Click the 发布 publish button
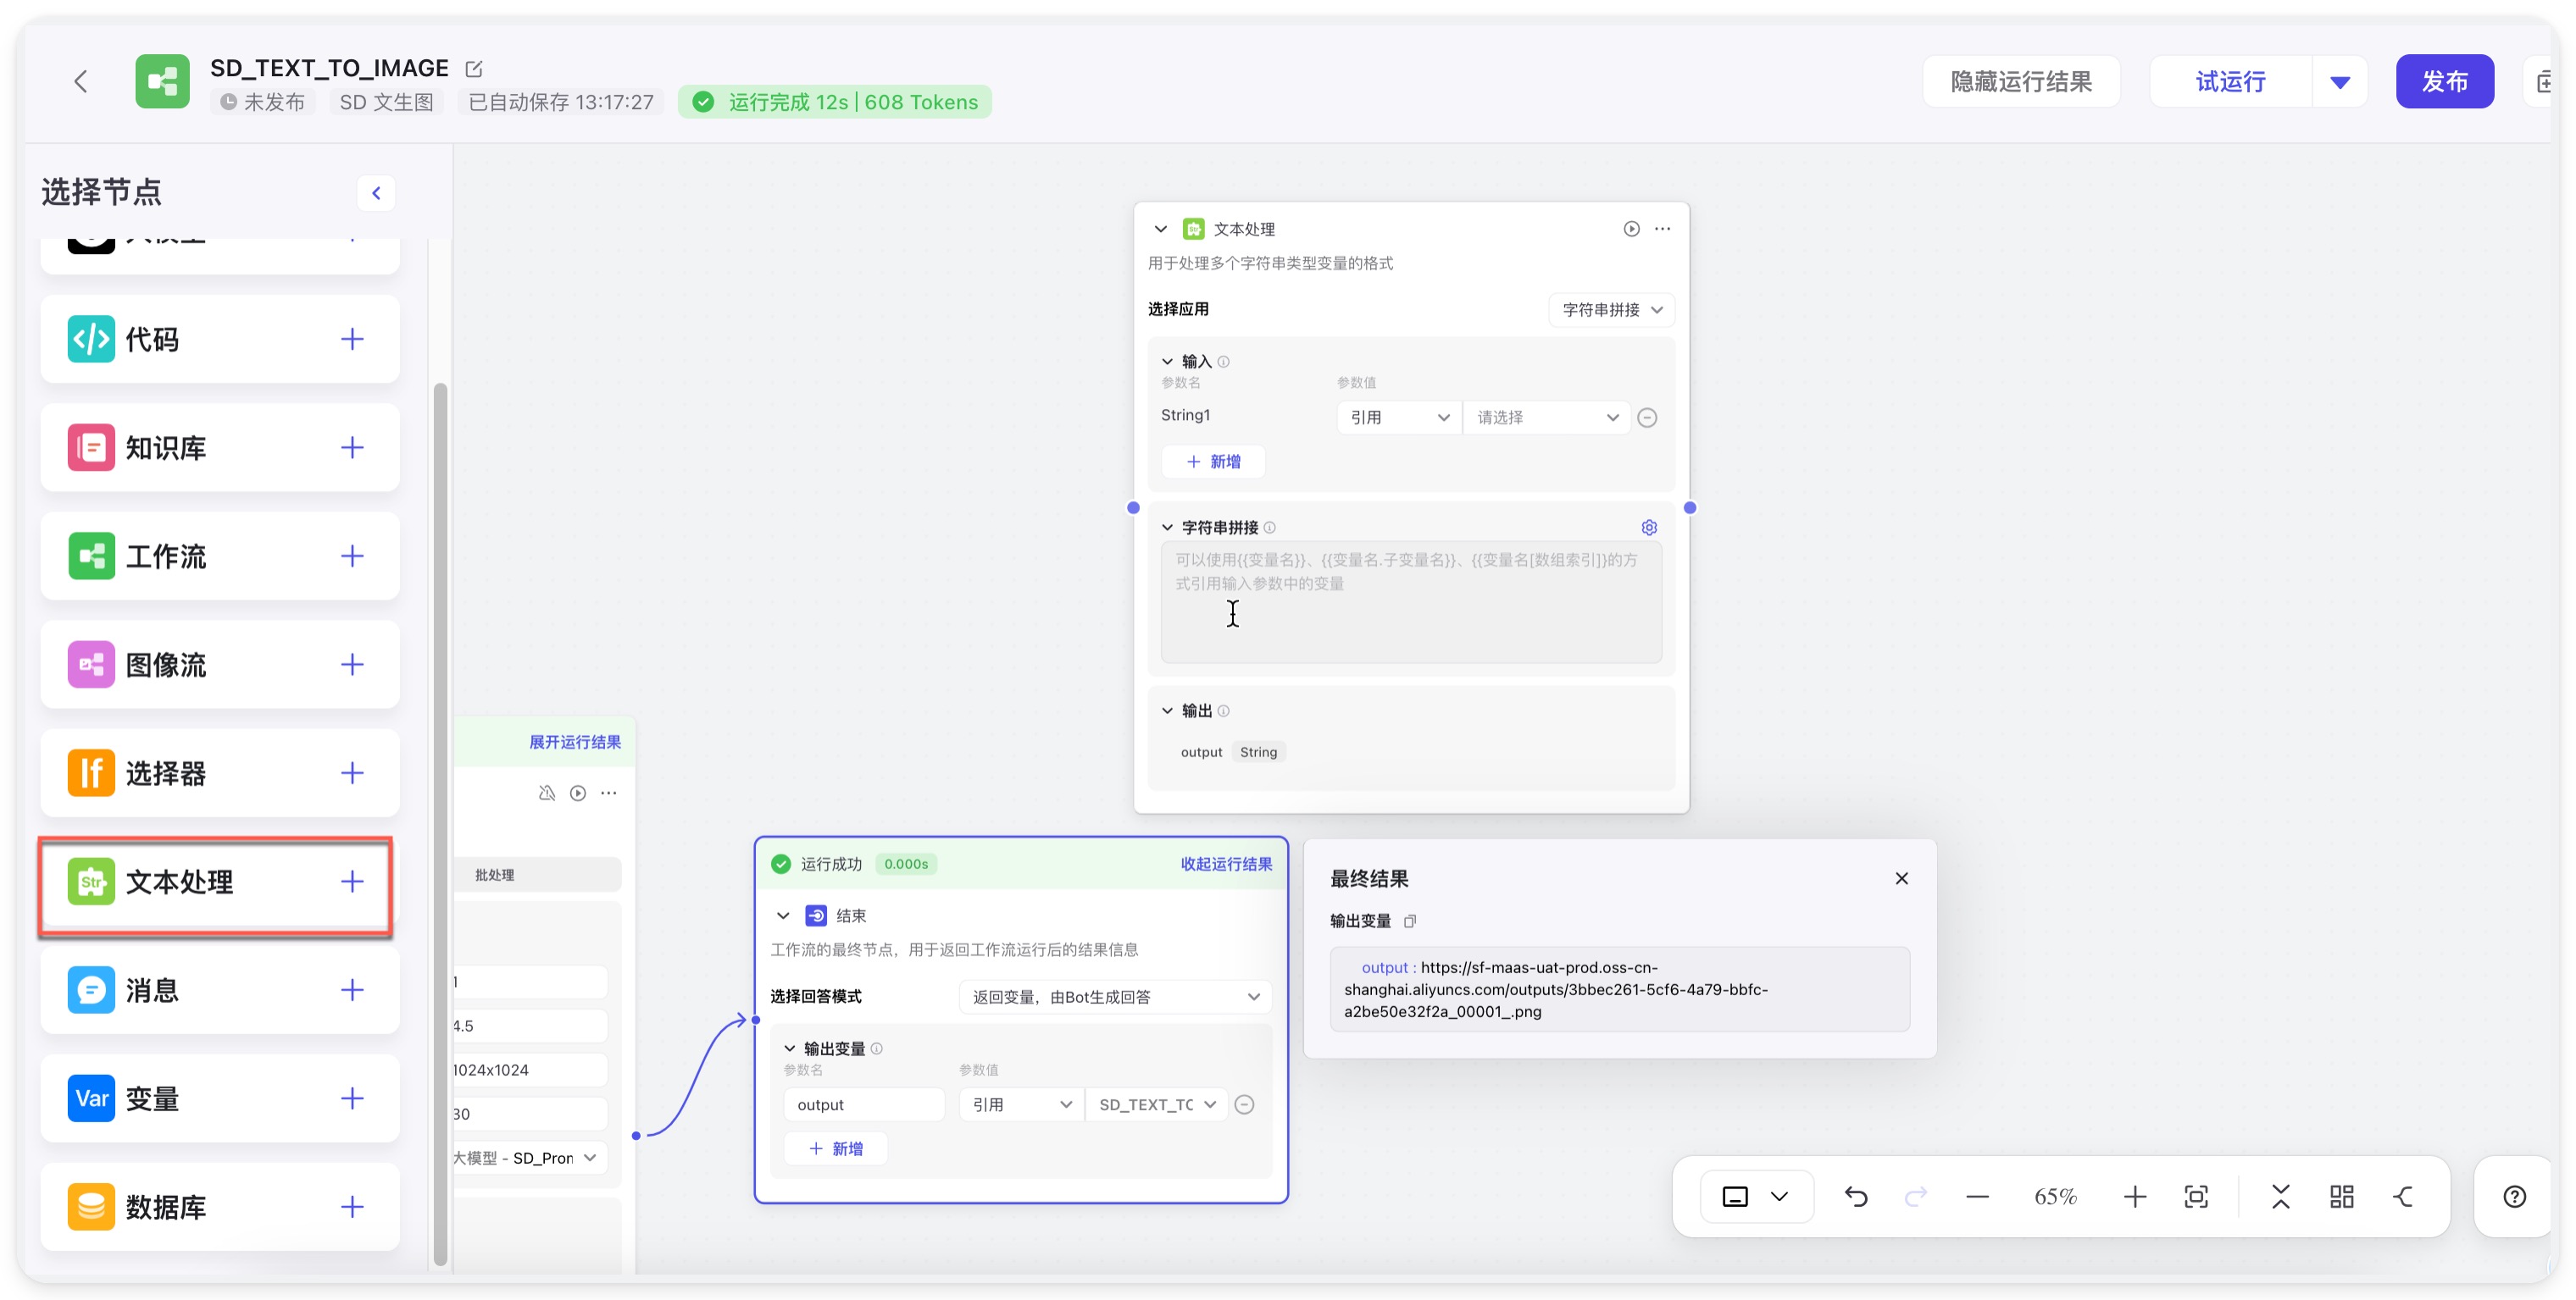The image size is (2576, 1300). (x=2443, y=82)
